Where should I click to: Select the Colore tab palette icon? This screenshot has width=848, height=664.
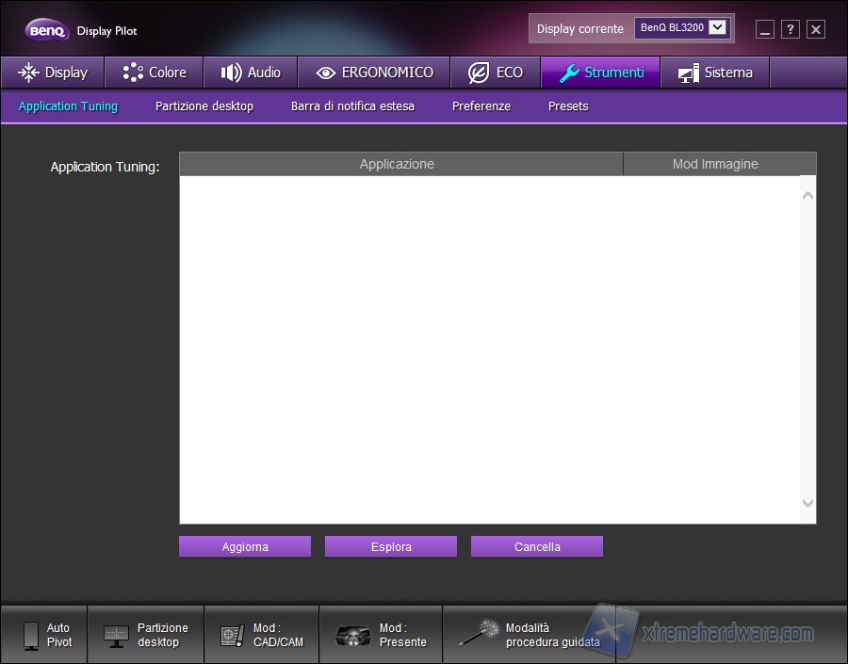[x=155, y=73]
